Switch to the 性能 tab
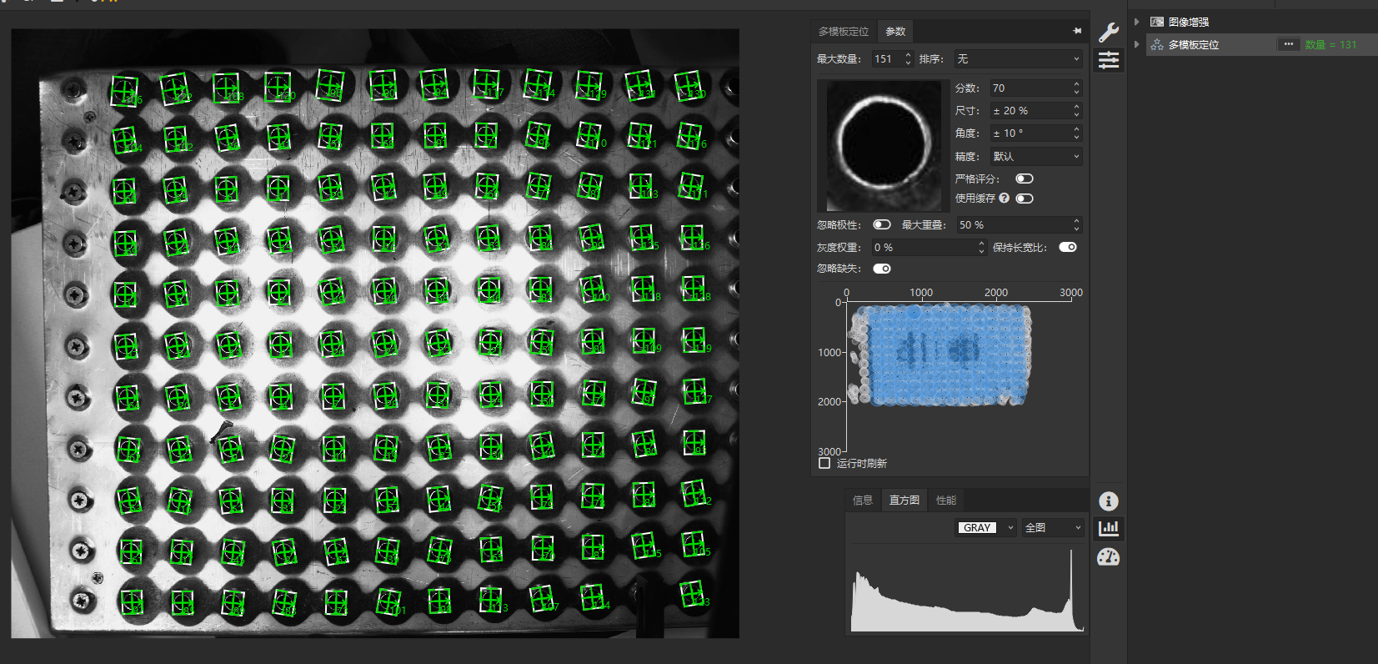The image size is (1378, 664). tap(946, 500)
